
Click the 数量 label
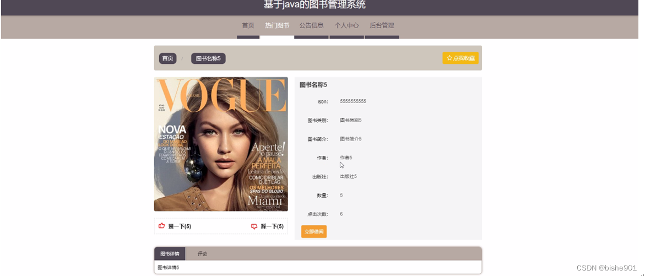pyautogui.click(x=323, y=196)
